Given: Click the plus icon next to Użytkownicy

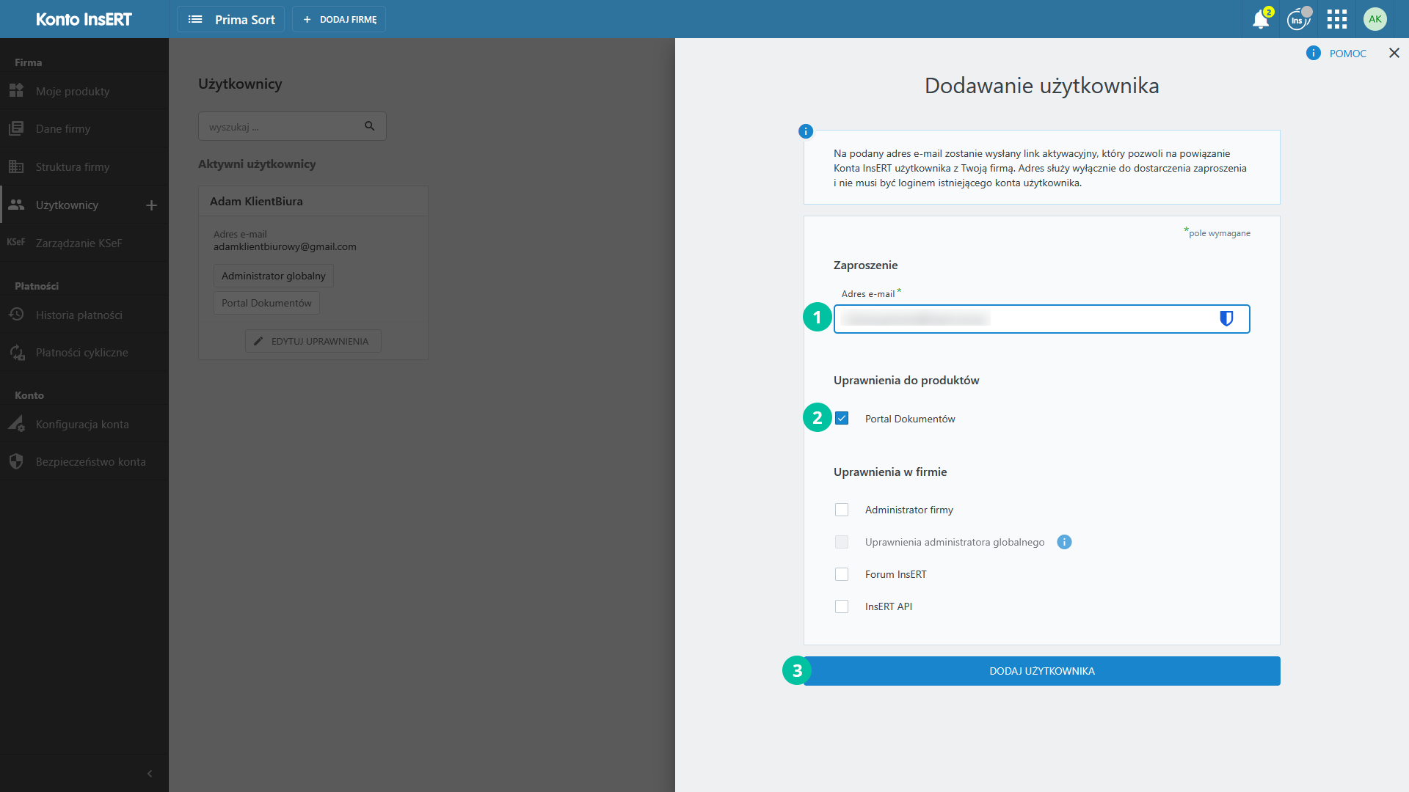Looking at the screenshot, I should coord(152,205).
